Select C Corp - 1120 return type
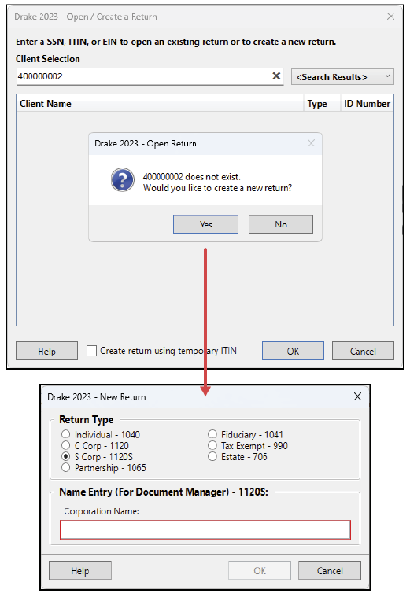Viewport: 410px width, 597px height. (x=95, y=445)
